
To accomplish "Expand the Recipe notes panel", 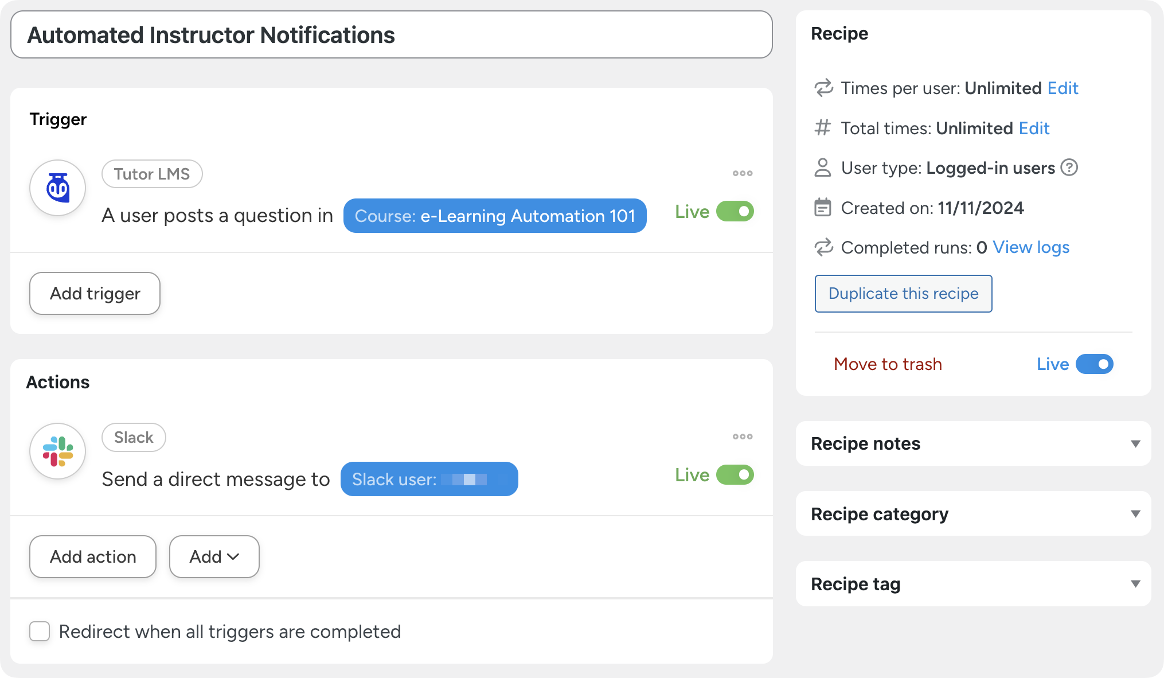I will (1135, 444).
